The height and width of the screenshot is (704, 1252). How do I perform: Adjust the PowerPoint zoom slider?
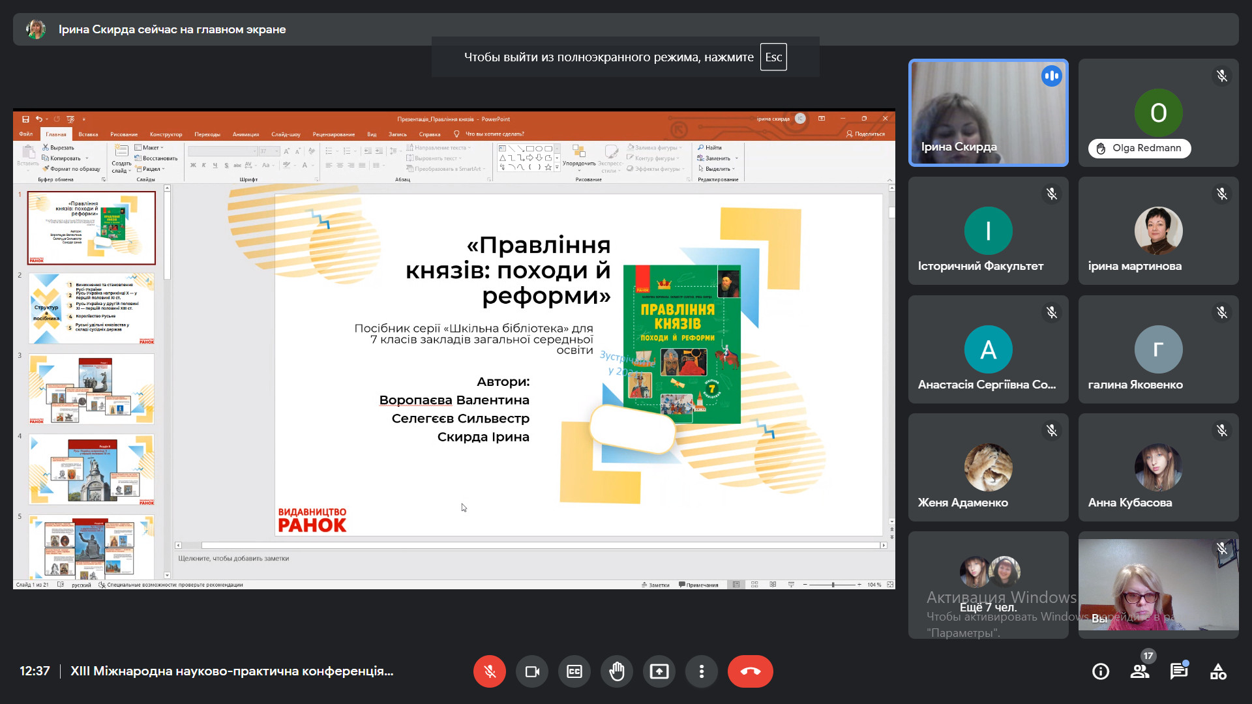(x=833, y=585)
